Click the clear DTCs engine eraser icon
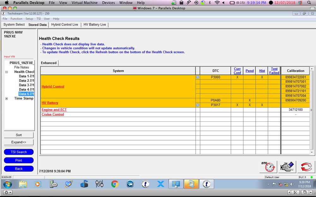 click(x=287, y=167)
